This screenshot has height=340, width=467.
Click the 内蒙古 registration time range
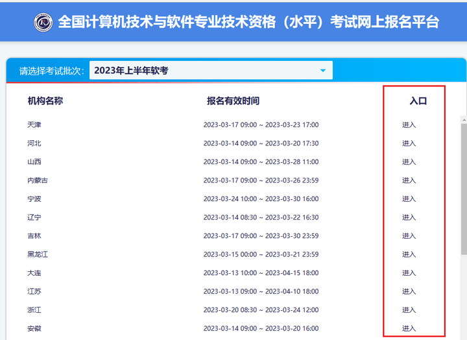[x=261, y=180]
